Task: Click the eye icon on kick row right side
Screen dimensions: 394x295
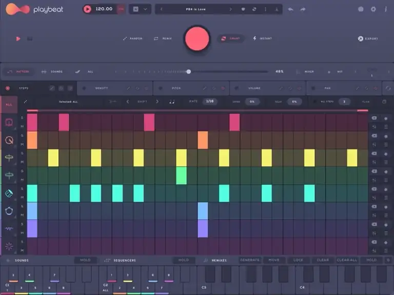Action: tap(374, 118)
